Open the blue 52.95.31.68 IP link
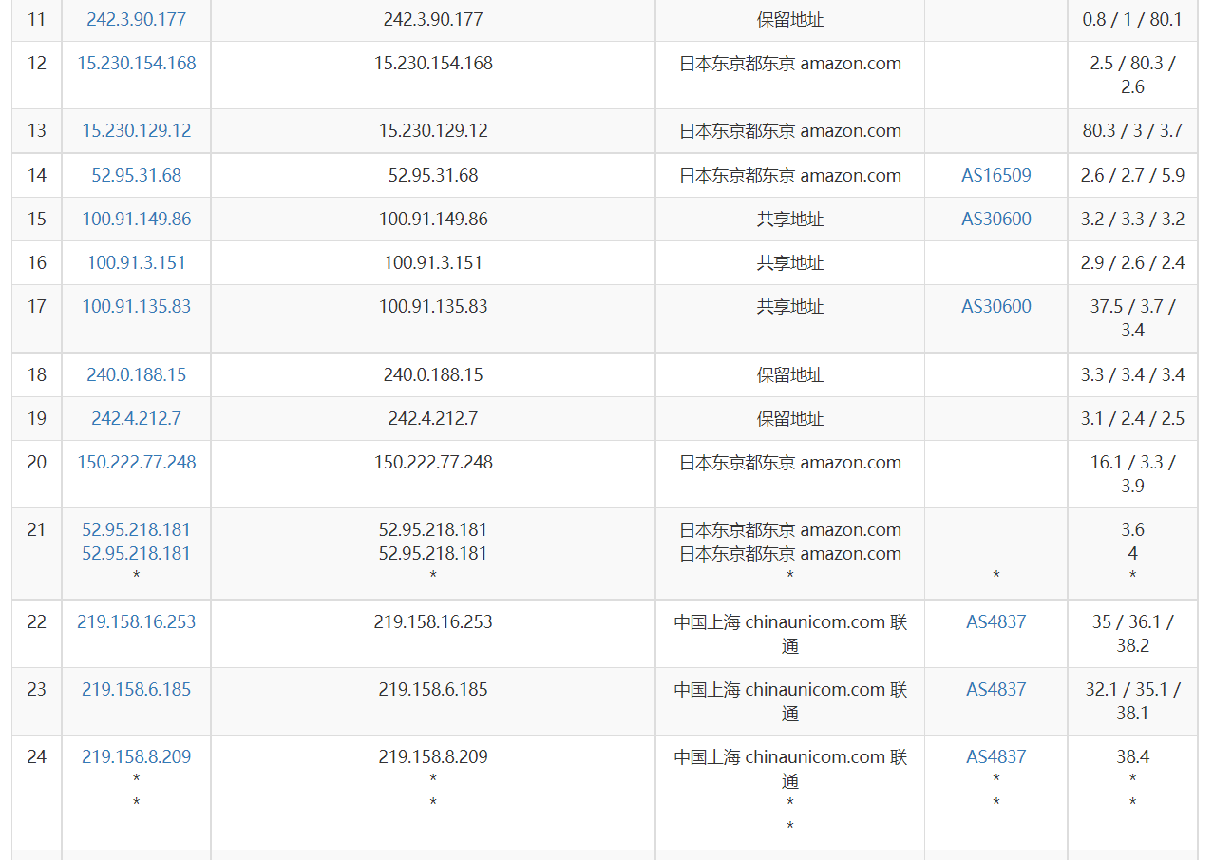The image size is (1213, 860). tap(136, 175)
